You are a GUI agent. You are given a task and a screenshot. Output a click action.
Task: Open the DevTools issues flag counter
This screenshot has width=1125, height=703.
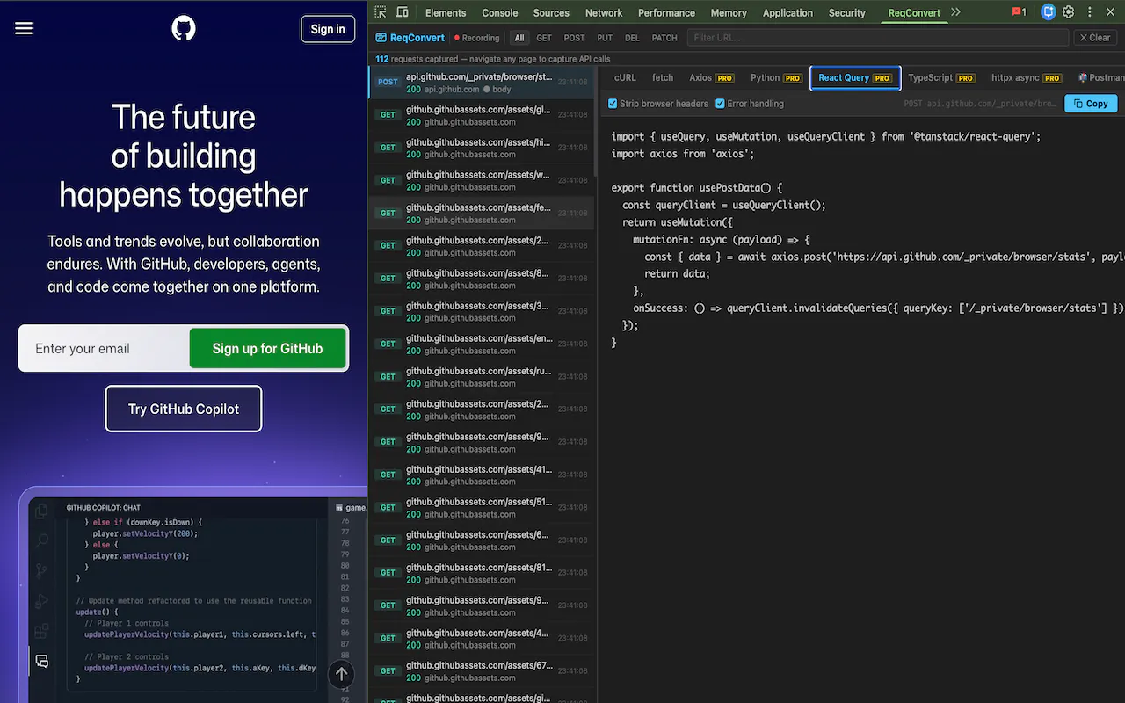(1020, 12)
